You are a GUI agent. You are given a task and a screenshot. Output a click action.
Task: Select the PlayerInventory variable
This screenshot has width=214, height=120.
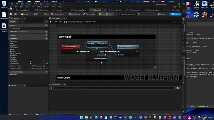click(16, 66)
